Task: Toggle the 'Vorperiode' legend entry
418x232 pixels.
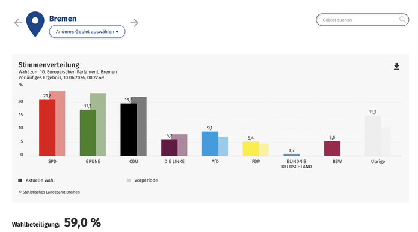Action: [x=143, y=180]
